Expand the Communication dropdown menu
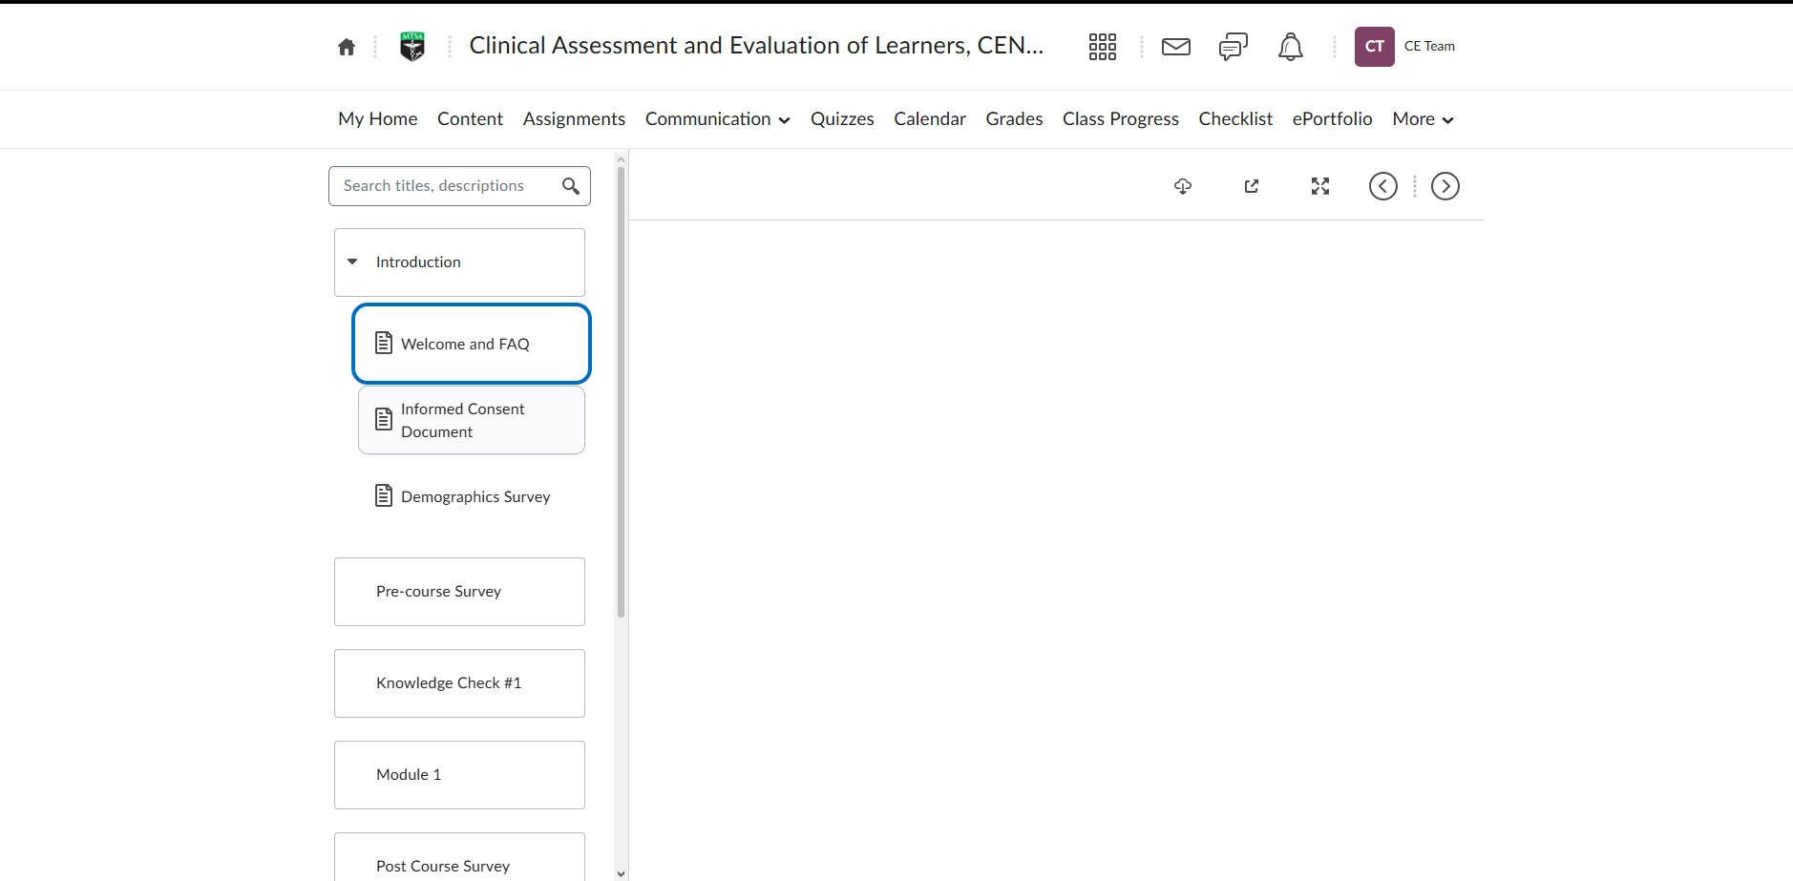 coord(717,119)
